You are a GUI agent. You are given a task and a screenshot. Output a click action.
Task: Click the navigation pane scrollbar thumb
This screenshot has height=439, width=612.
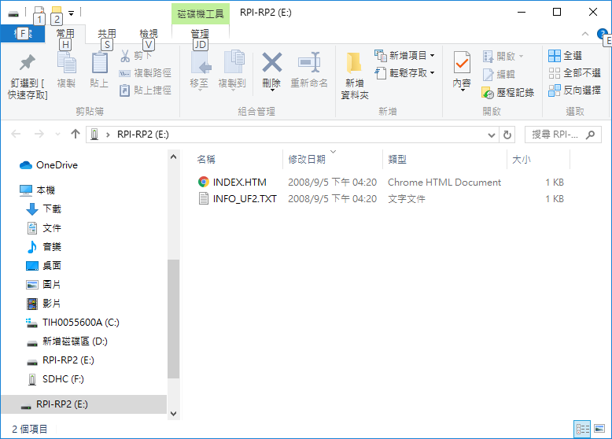[174, 319]
